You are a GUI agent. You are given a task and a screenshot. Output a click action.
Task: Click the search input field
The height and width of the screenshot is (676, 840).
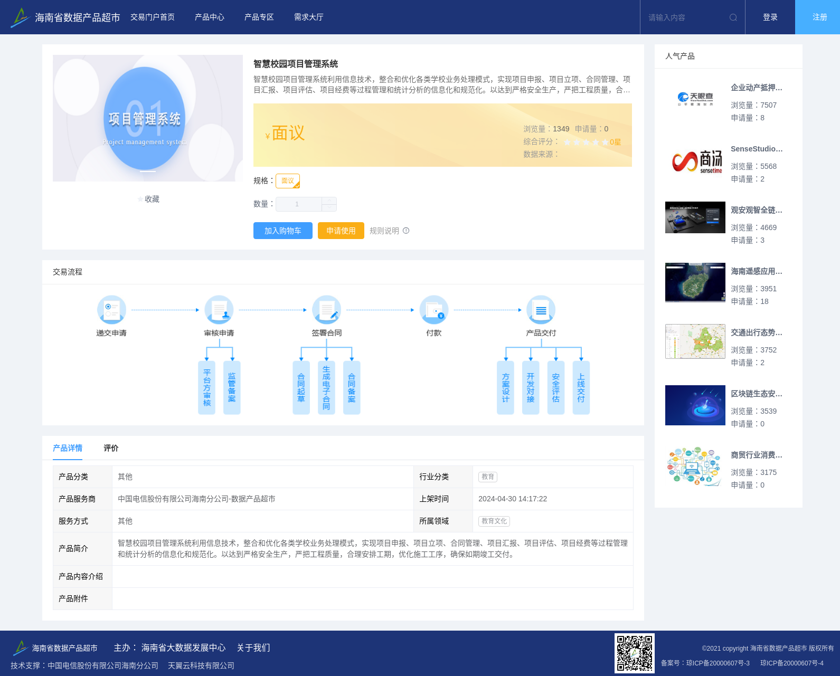click(x=686, y=17)
